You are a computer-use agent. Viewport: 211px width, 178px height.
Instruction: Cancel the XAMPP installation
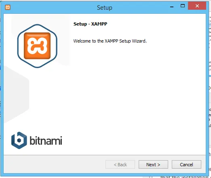(x=186, y=165)
